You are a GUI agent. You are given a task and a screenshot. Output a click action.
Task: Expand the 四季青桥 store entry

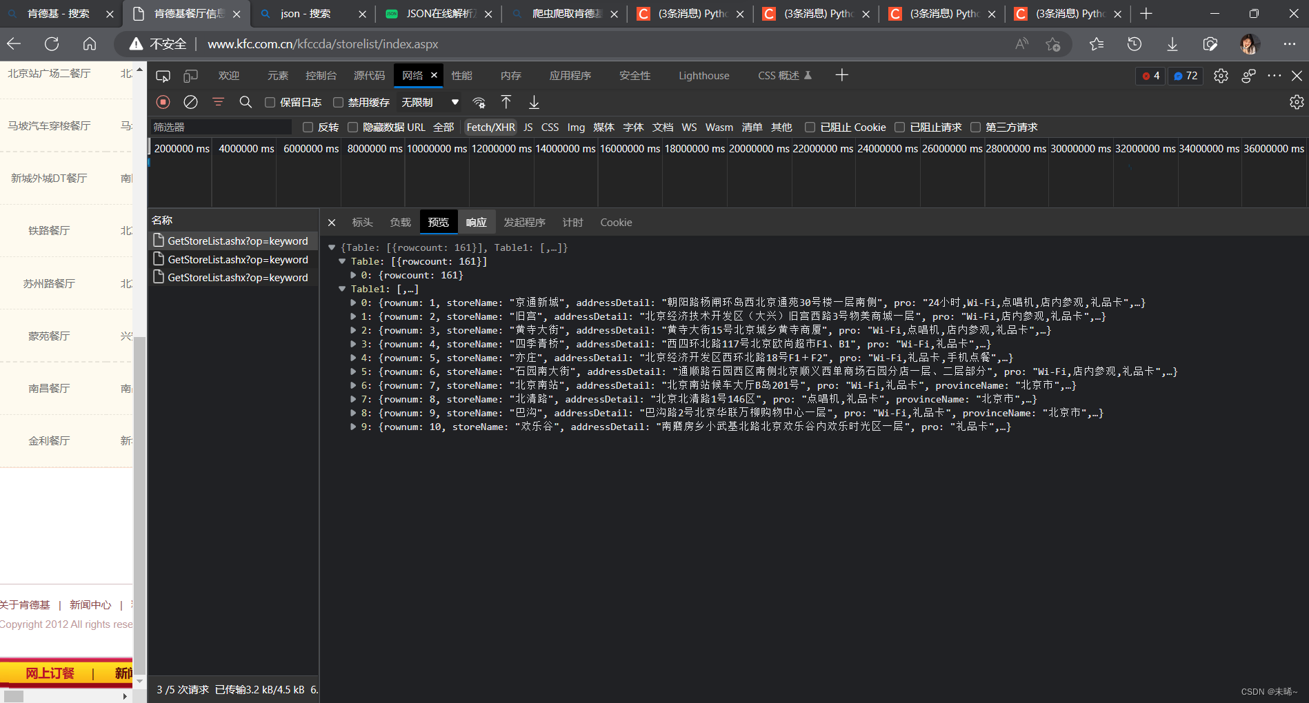click(x=353, y=344)
